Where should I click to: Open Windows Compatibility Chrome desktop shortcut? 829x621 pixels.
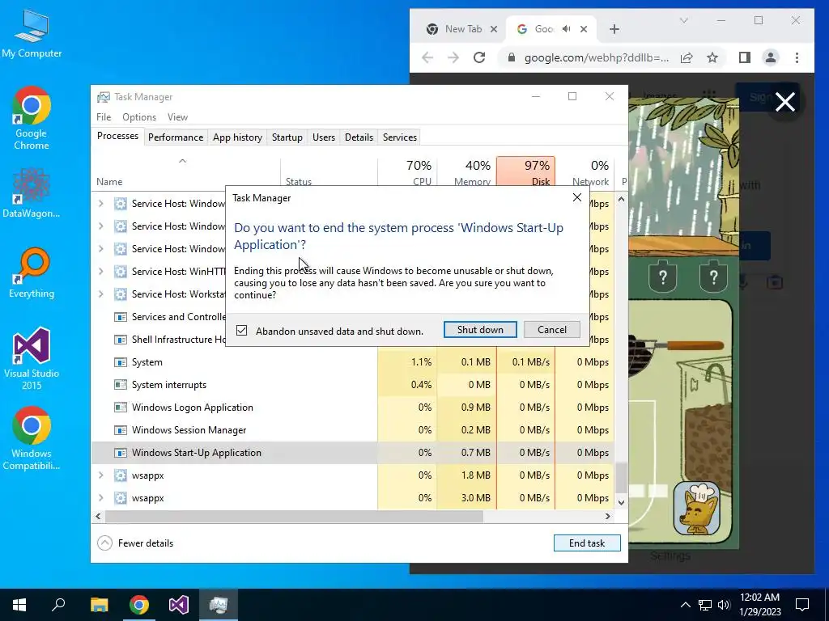pos(32,437)
